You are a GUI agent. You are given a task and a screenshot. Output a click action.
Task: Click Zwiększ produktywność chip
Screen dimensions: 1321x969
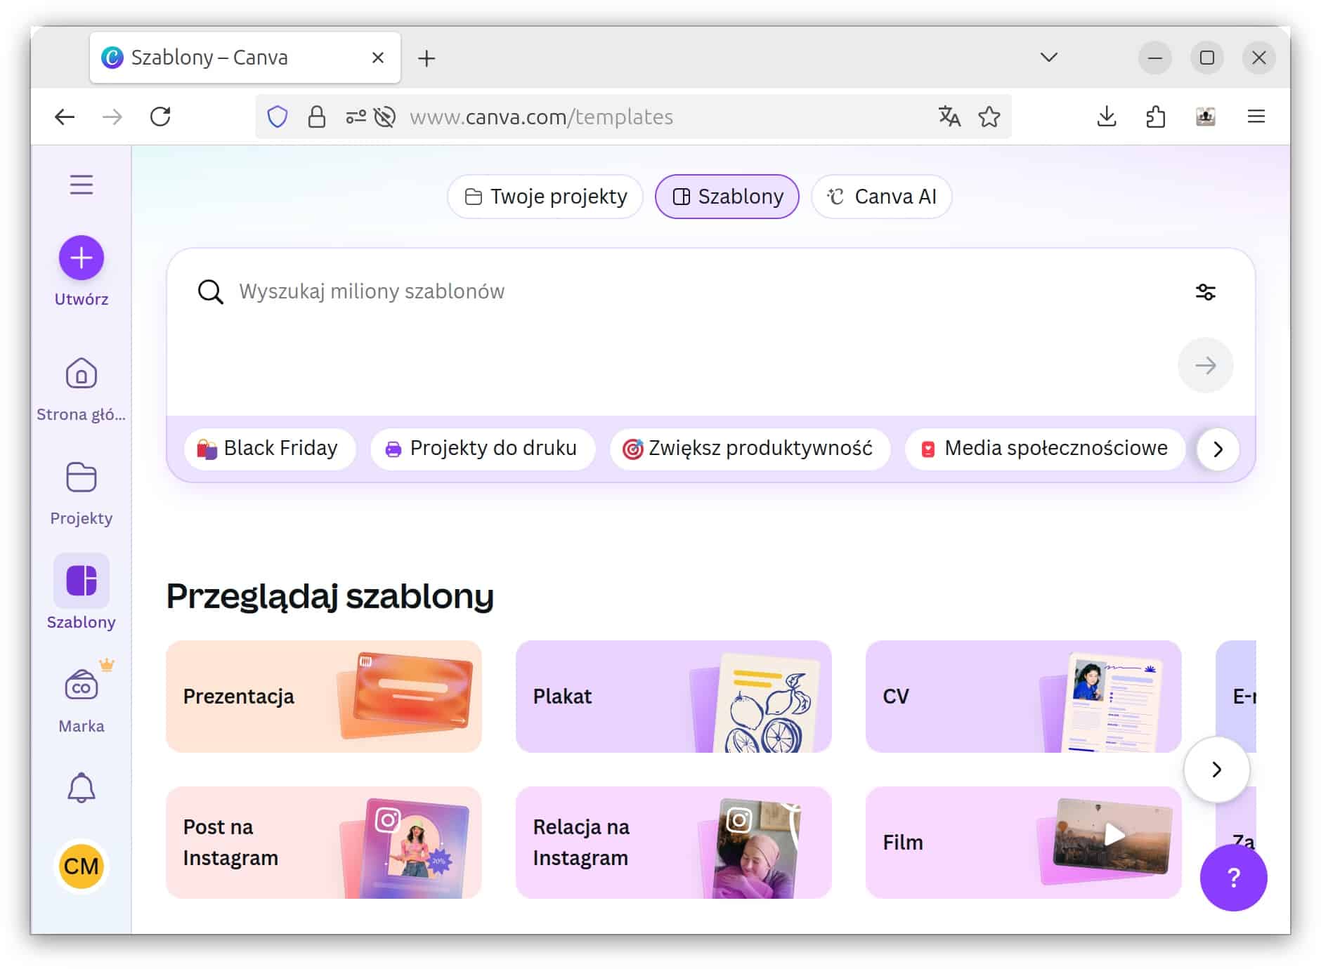tap(750, 449)
